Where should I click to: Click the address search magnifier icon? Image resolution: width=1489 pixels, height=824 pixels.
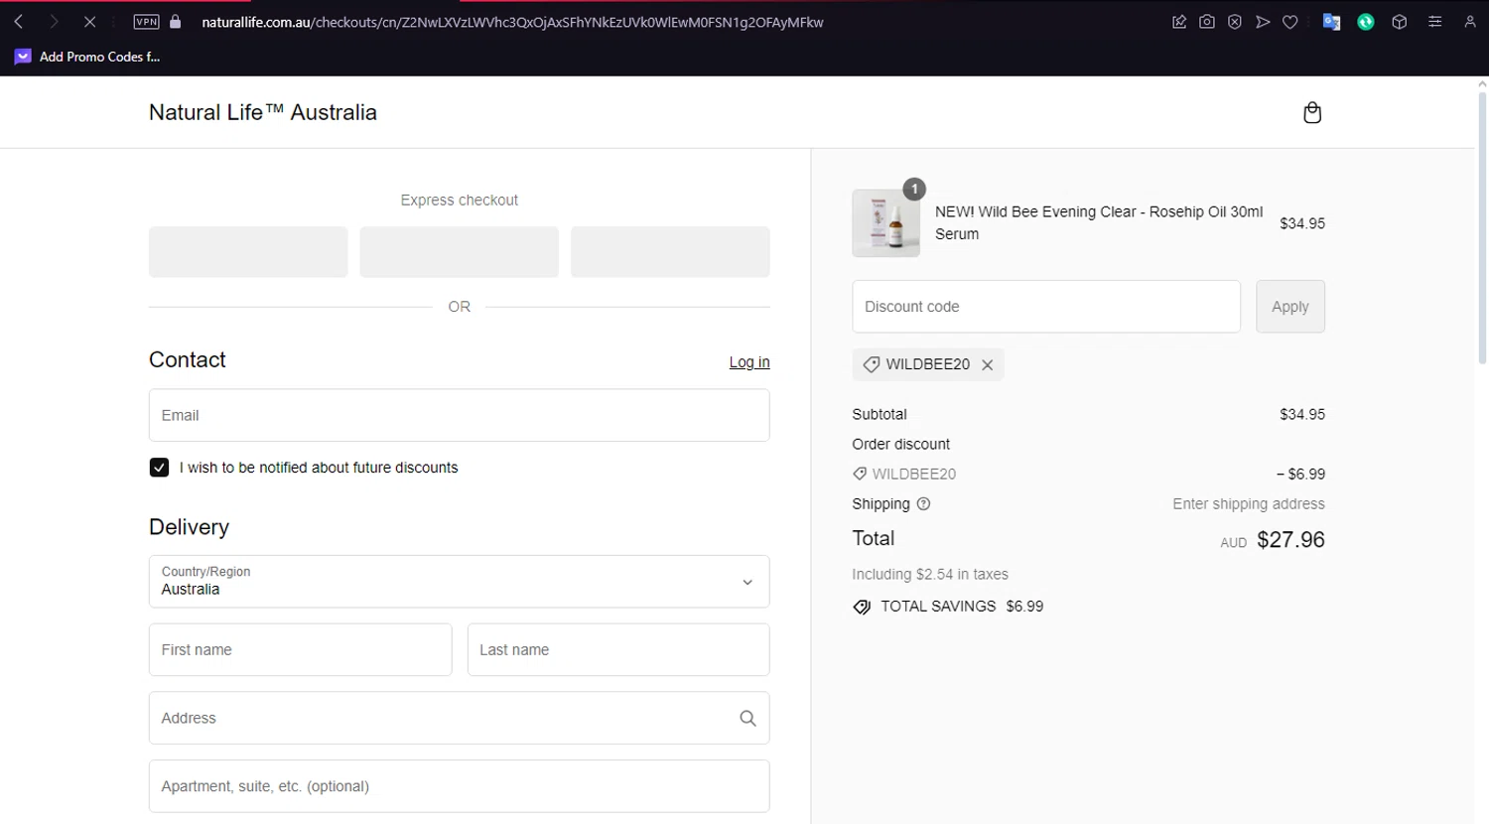747,718
